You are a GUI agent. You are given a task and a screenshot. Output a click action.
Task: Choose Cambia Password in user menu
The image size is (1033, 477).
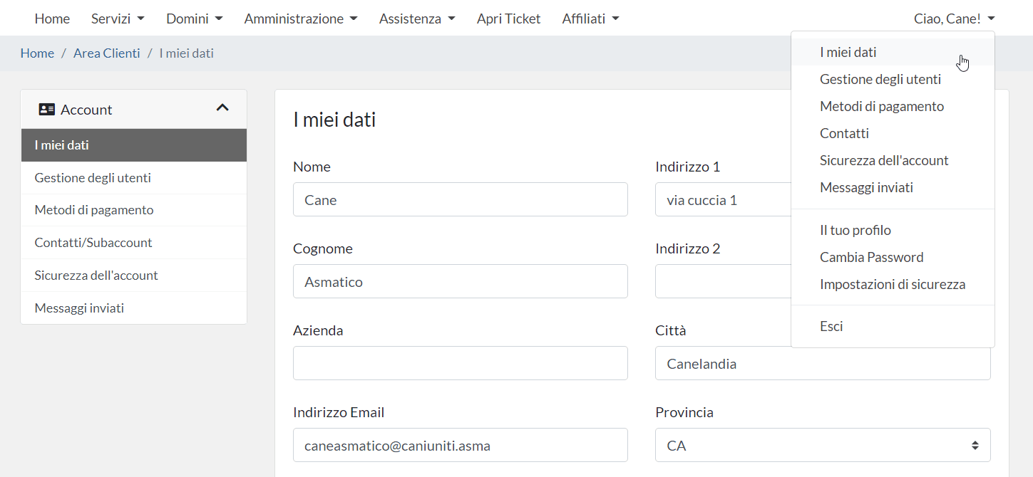[x=871, y=258]
